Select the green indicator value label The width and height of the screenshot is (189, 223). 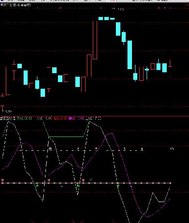pyautogui.click(x=25, y=119)
